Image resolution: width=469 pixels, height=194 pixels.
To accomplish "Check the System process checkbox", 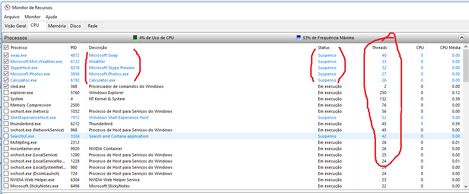I will 6,99.
